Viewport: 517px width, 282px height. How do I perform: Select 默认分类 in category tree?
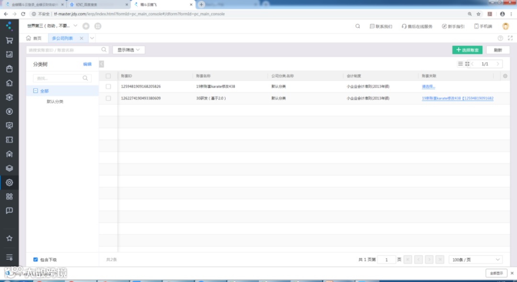tap(55, 102)
